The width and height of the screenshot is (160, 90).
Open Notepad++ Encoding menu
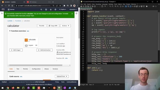coord(98,4)
